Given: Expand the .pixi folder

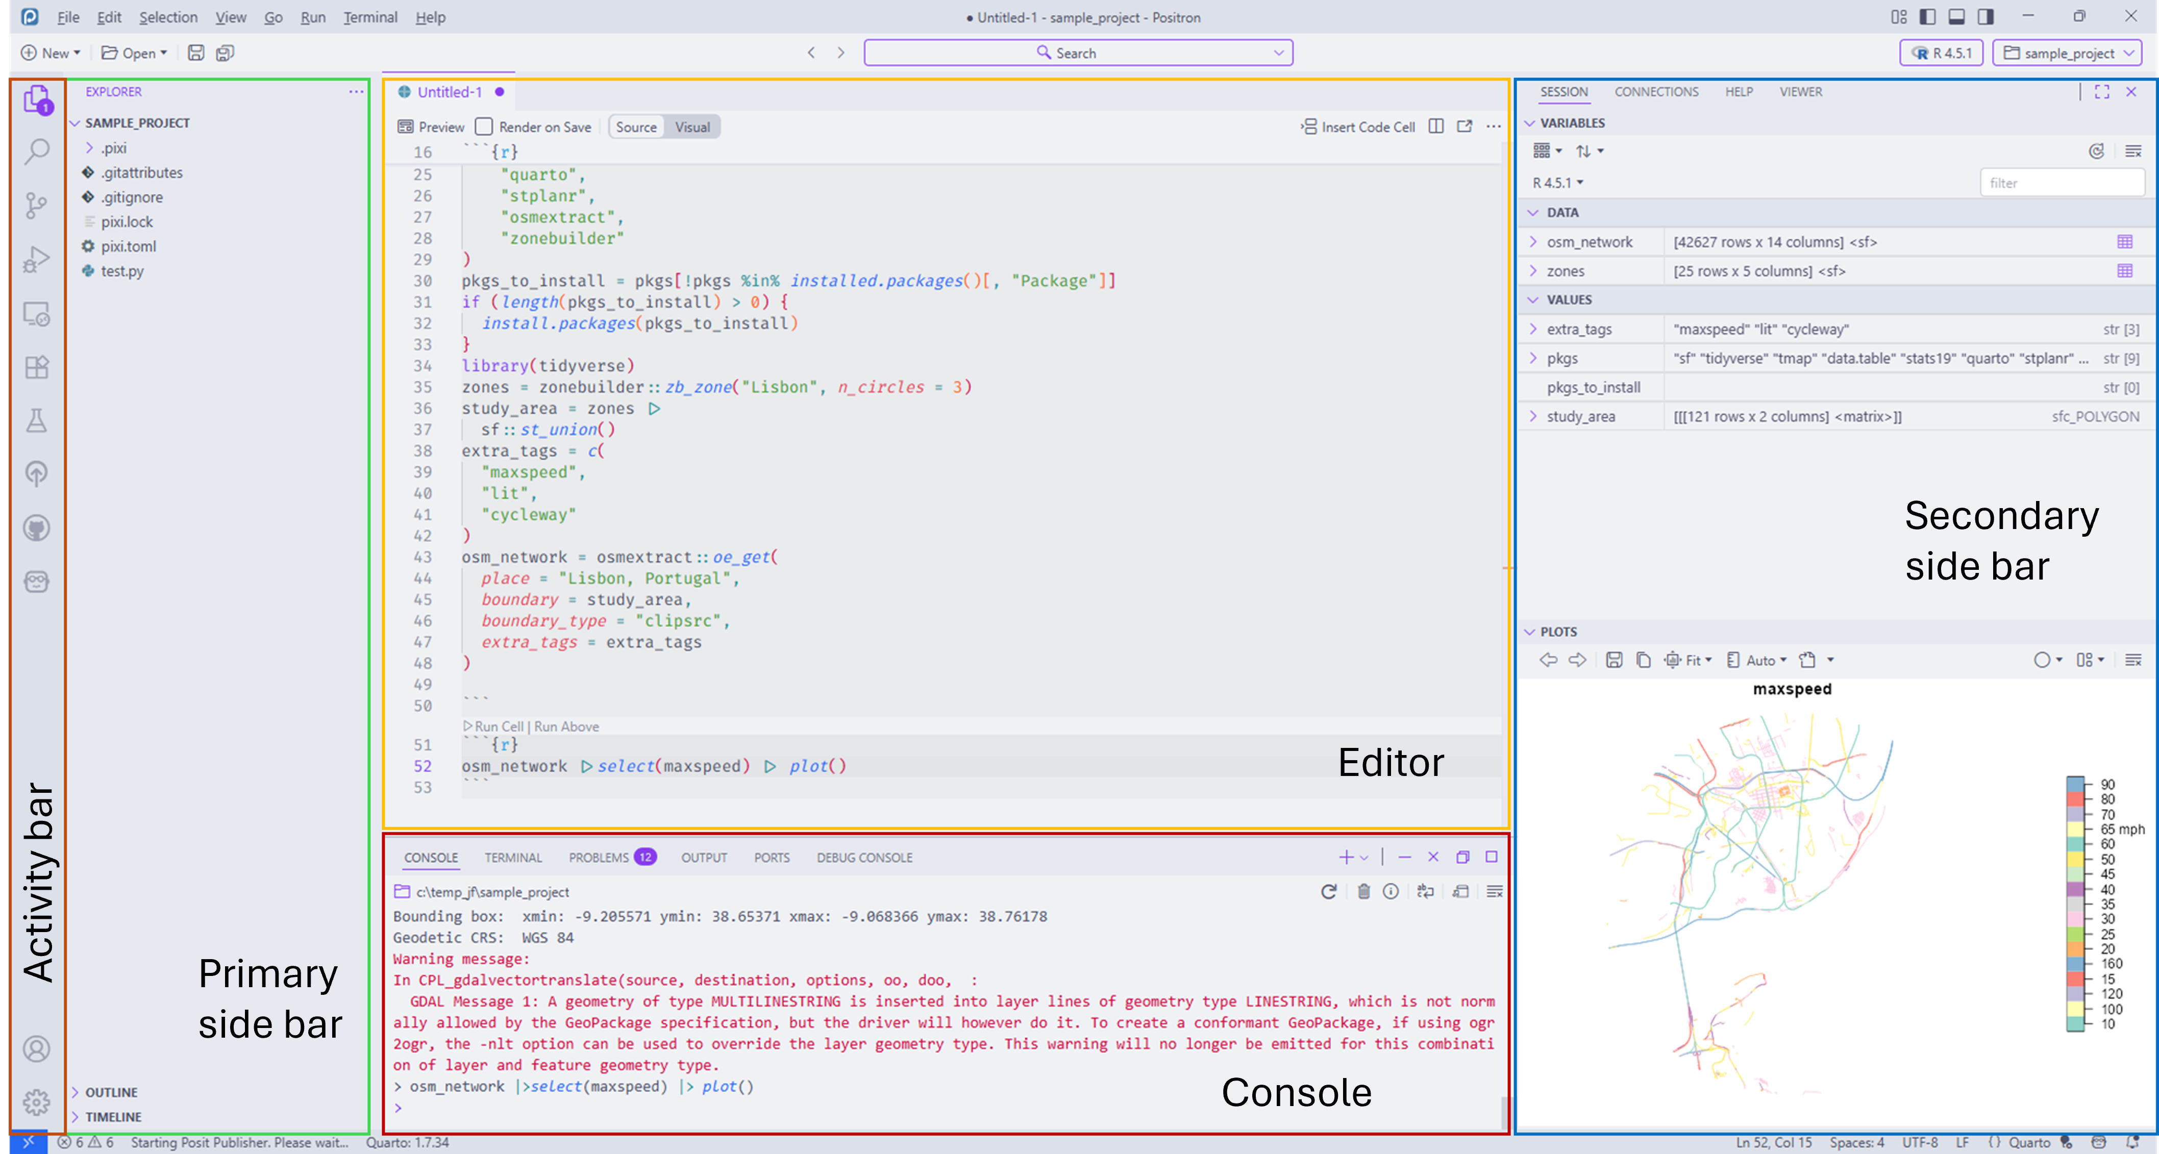Looking at the screenshot, I should (x=90, y=147).
